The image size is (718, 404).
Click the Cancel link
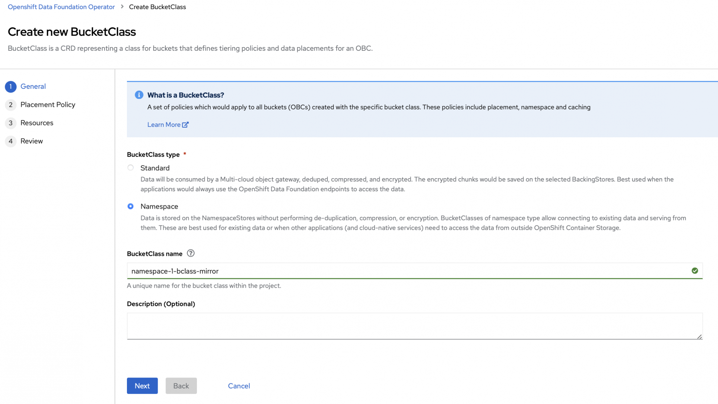point(239,386)
